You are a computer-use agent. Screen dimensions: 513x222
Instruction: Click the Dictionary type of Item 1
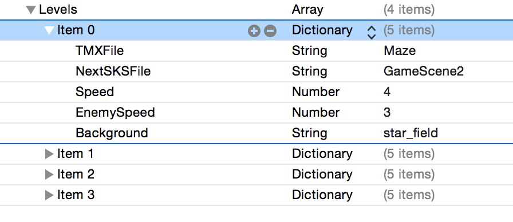point(322,154)
